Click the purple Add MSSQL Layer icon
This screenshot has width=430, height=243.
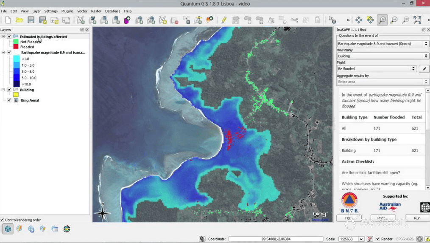127,20
